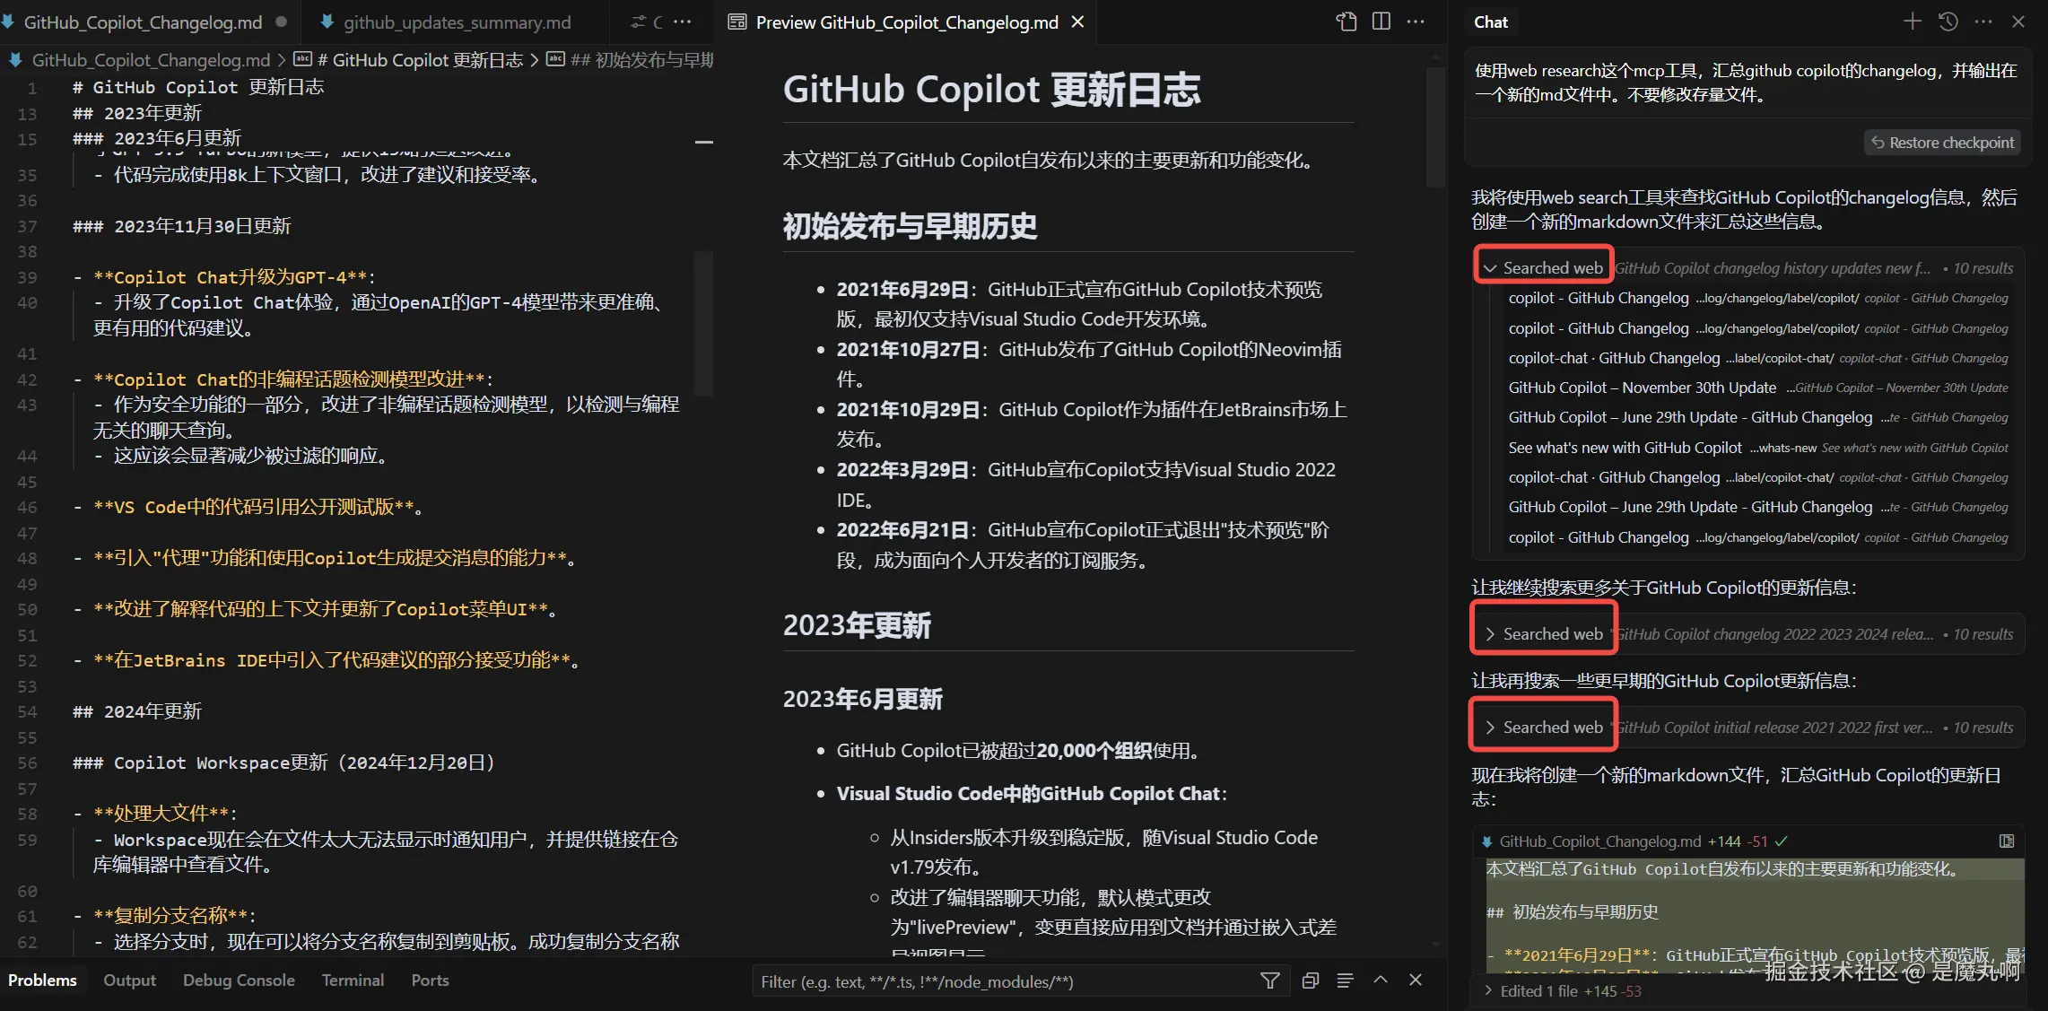Open editor compare settings sliders icon

tap(639, 22)
